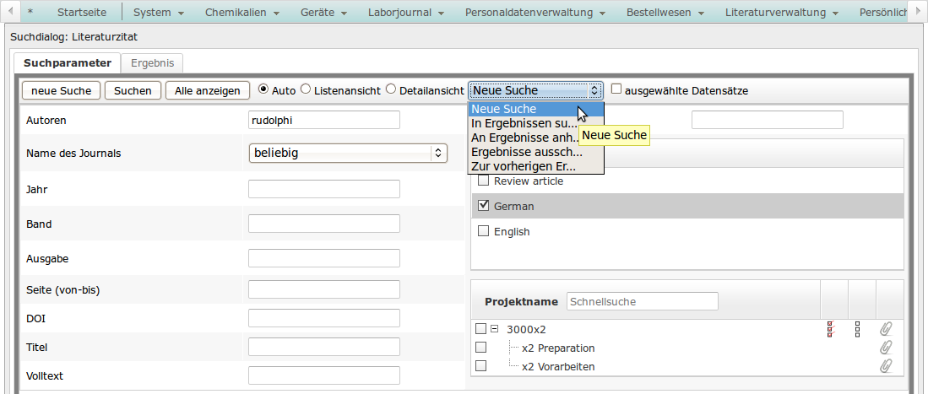Image resolution: width=928 pixels, height=394 pixels.
Task: Click the paperclip icon in the 3000x2 row
Action: pyautogui.click(x=886, y=329)
